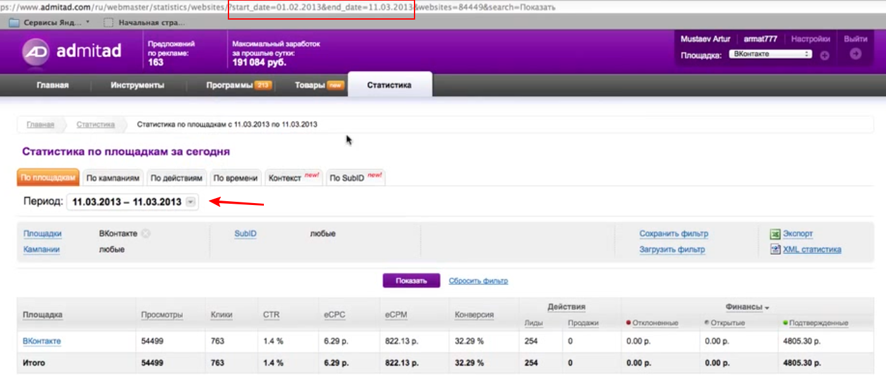Click the любые value beside SubID
The image size is (886, 391).
[323, 234]
